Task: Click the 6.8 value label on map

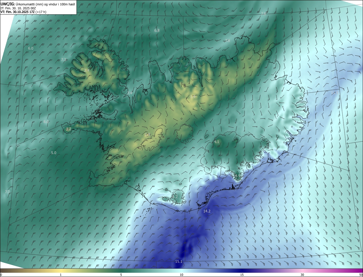Action: click(x=157, y=30)
